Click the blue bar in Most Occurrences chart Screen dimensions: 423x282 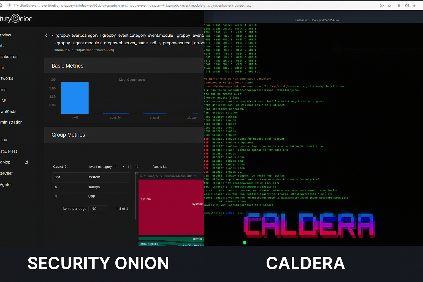point(75,98)
